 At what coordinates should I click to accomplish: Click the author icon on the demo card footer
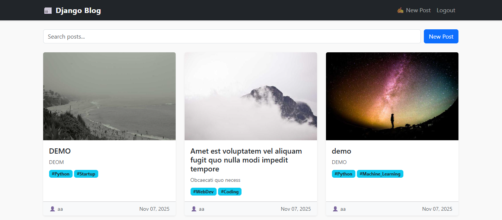click(335, 209)
